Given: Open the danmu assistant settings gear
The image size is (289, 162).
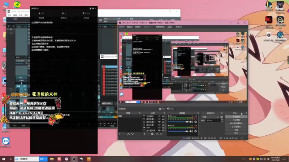Looking at the screenshot, I should coord(93,8).
